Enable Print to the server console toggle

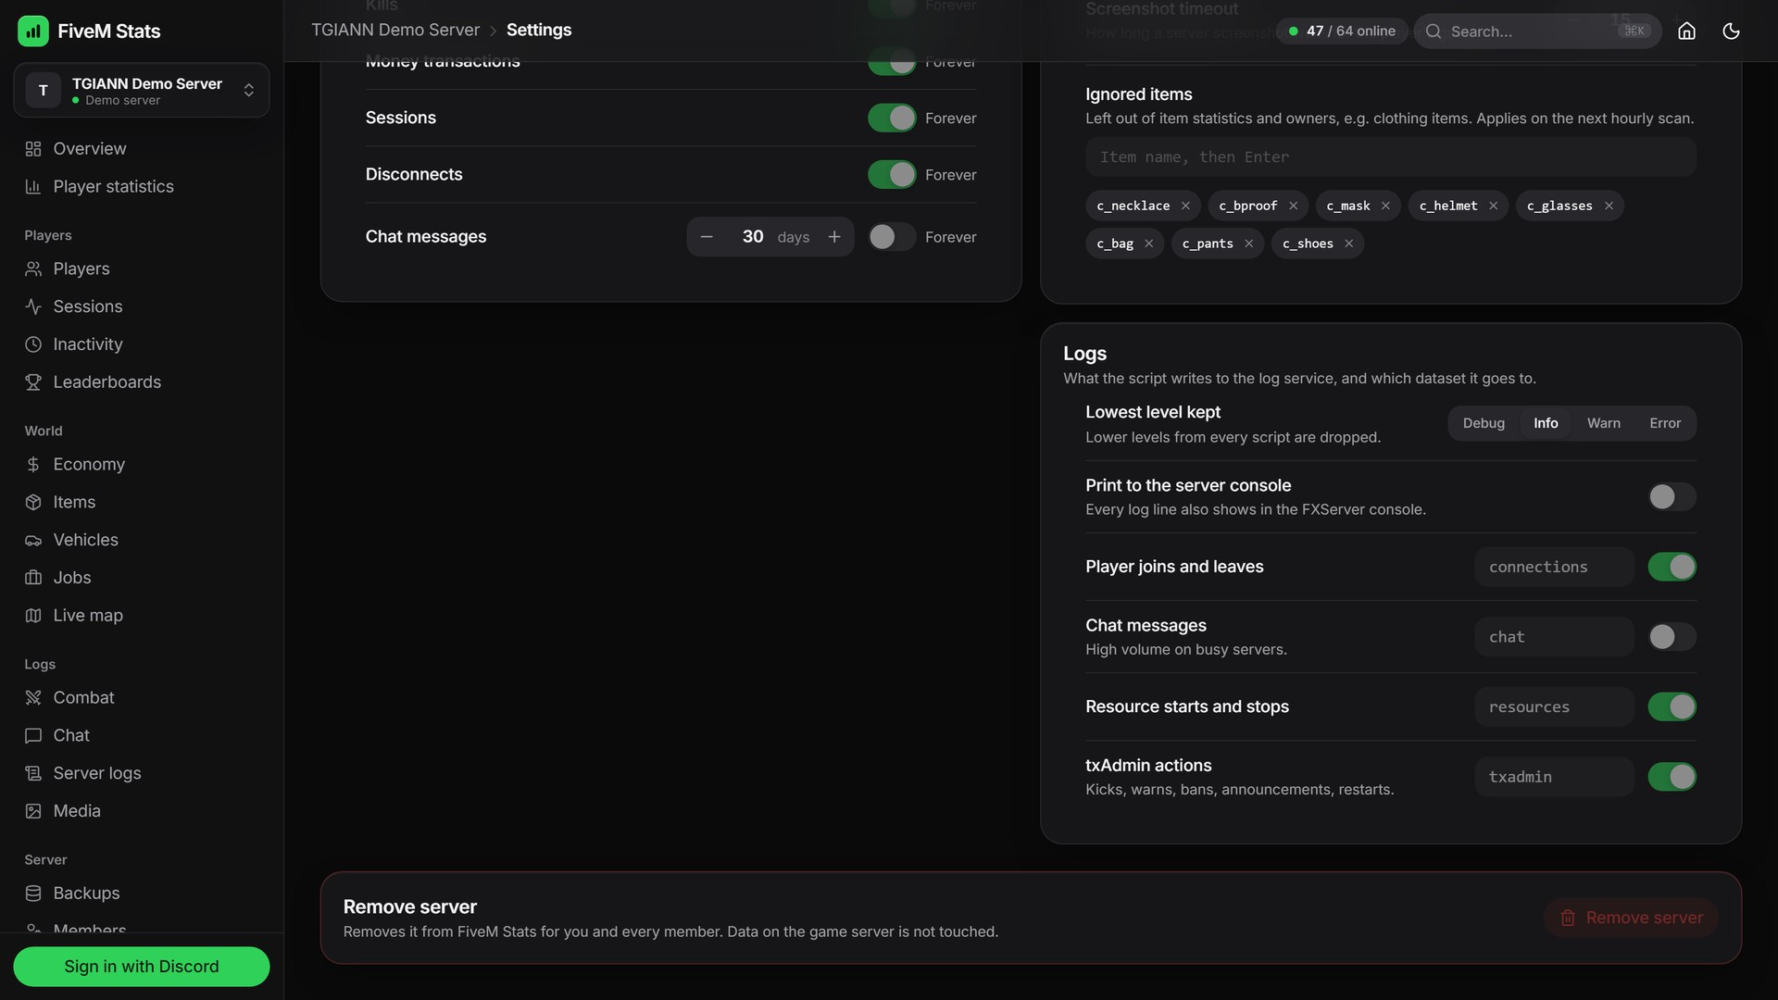click(x=1672, y=497)
